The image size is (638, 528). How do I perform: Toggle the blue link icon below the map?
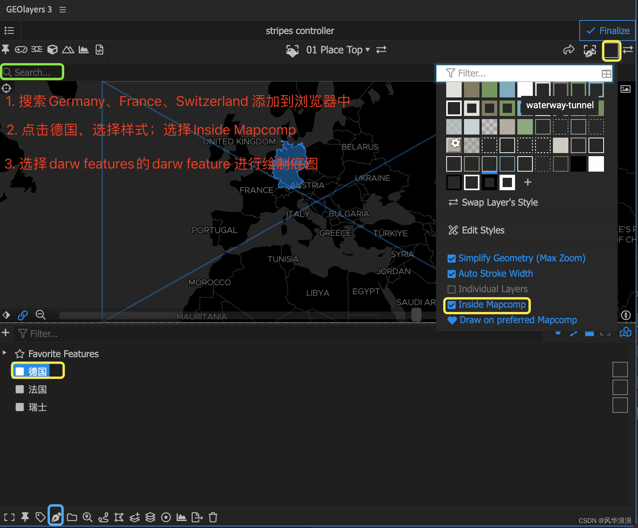23,315
